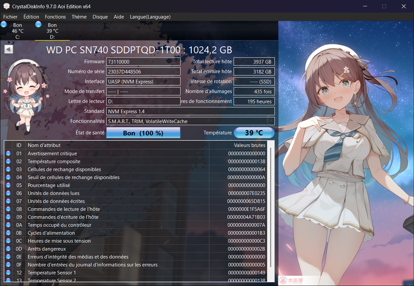Click the Valeurs brutes column header
The width and height of the screenshot is (414, 286).
pos(238,145)
